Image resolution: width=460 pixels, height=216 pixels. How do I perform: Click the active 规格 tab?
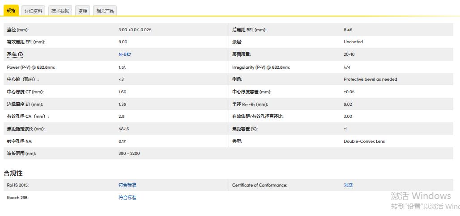pyautogui.click(x=11, y=11)
